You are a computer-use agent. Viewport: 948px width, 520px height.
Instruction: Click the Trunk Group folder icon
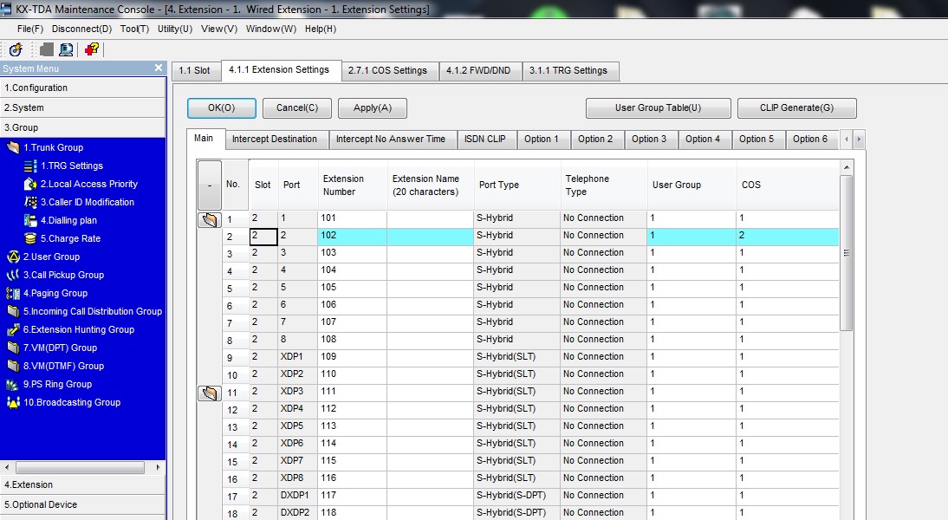tap(13, 147)
